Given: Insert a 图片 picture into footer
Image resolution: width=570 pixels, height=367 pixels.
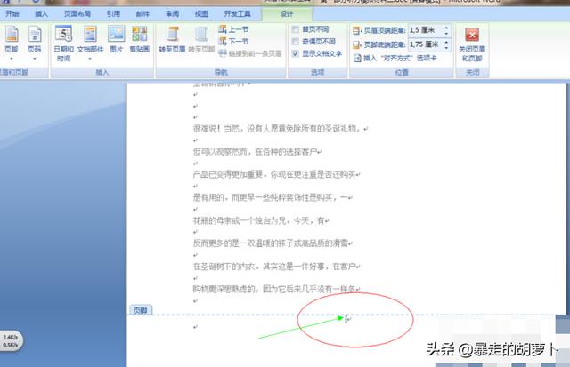Looking at the screenshot, I should pyautogui.click(x=117, y=39).
